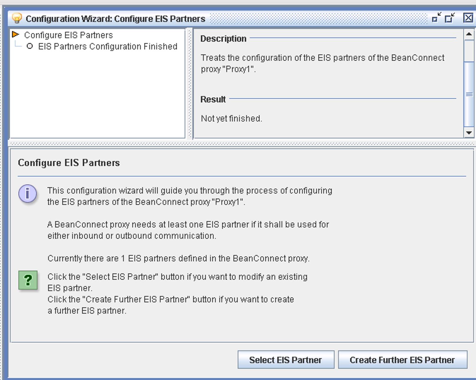Click the vertical divider between tree and description

click(190, 83)
